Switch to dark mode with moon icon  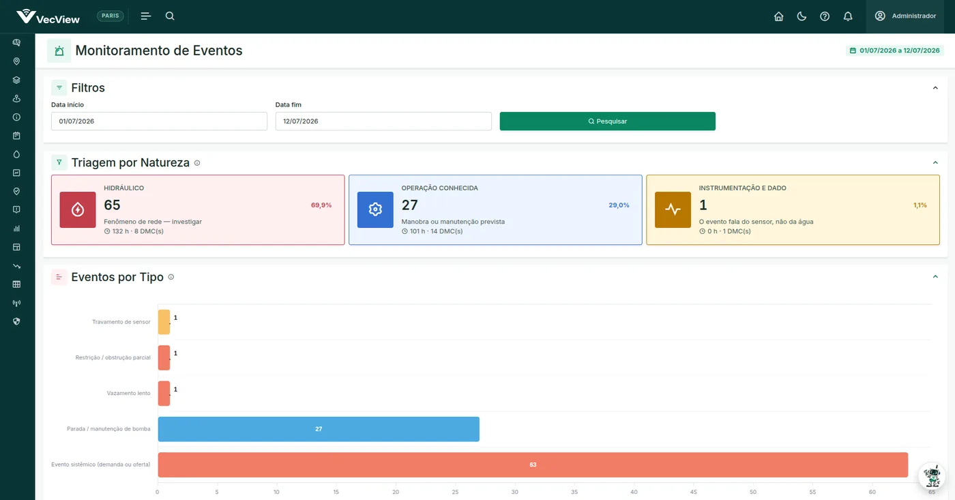802,16
